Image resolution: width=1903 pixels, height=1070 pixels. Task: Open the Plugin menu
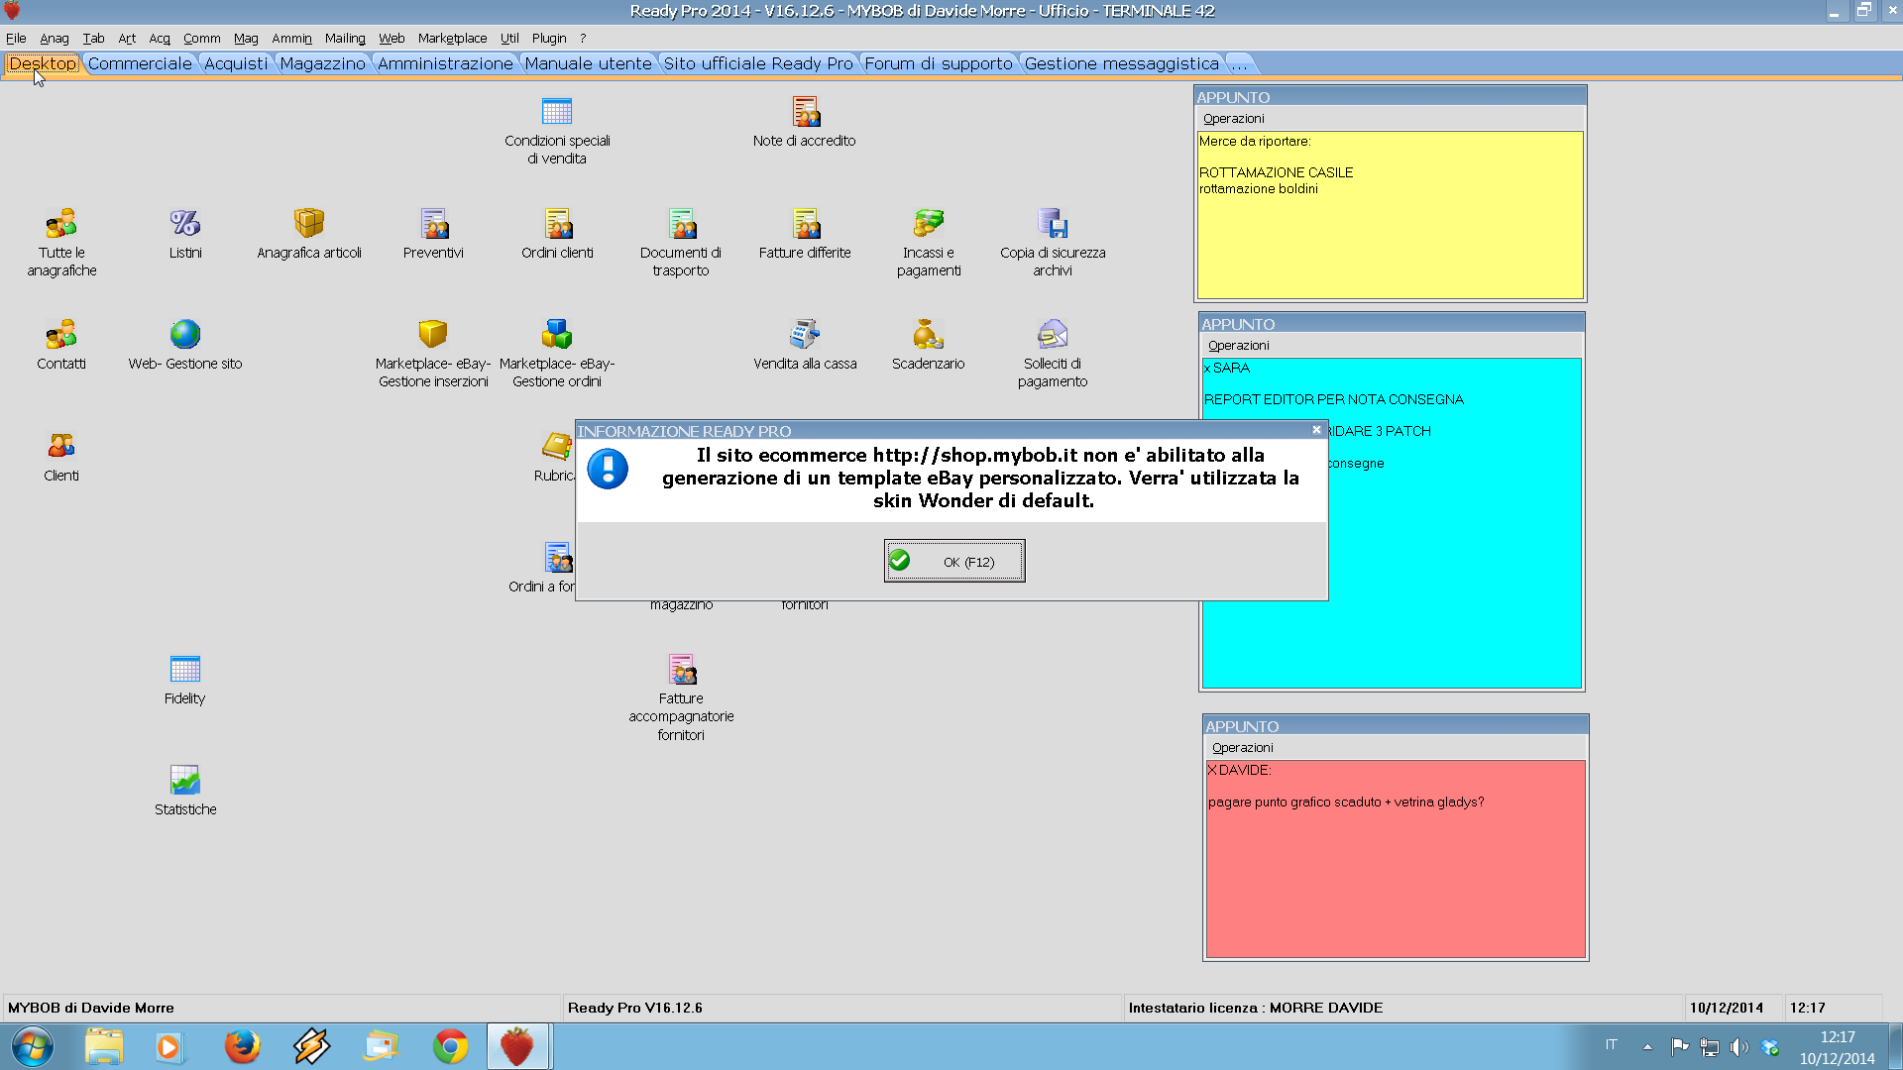(x=549, y=38)
